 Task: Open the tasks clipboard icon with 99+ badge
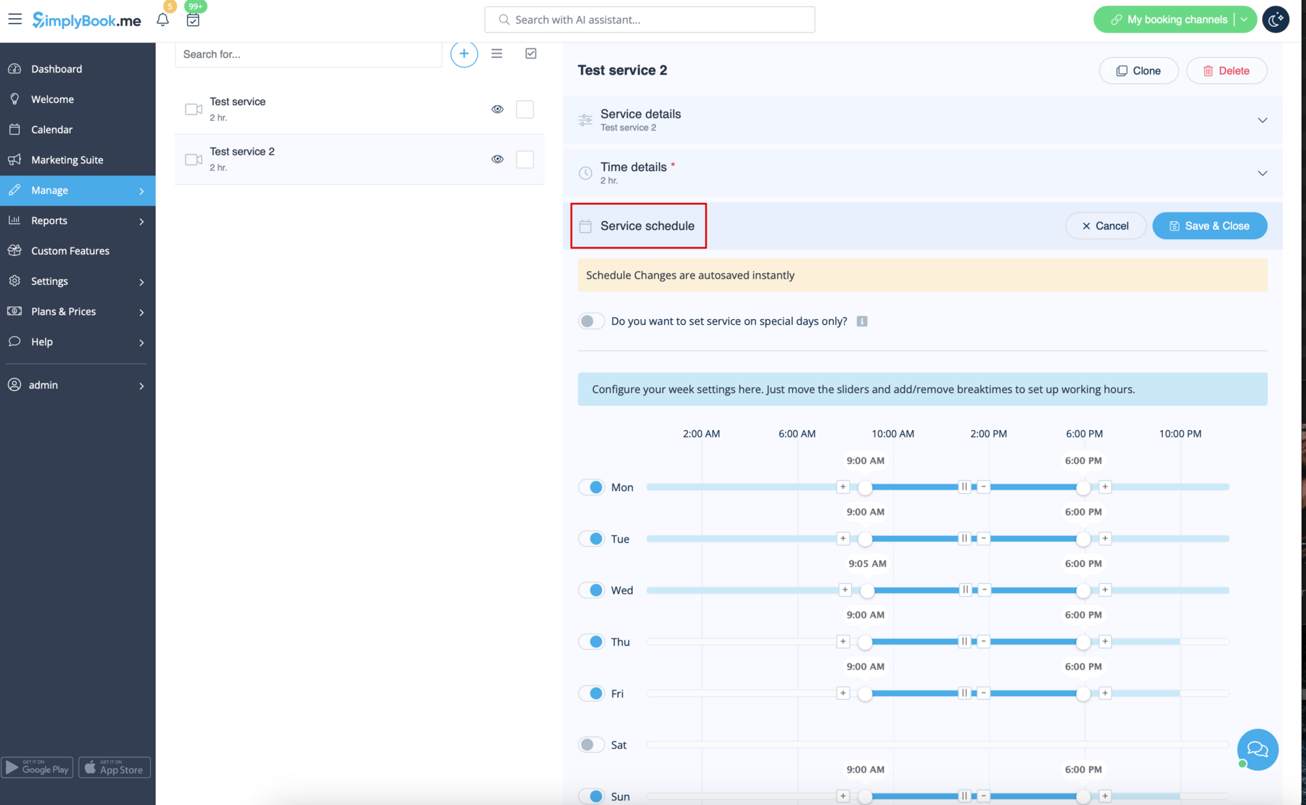click(x=193, y=21)
